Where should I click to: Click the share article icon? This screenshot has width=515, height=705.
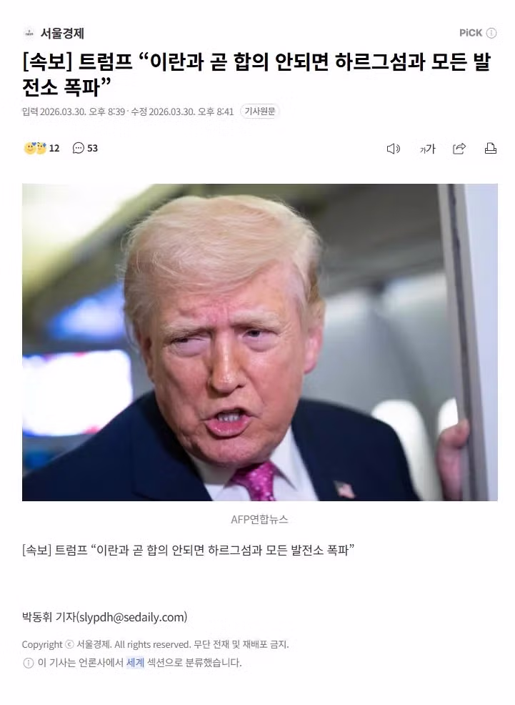(459, 149)
